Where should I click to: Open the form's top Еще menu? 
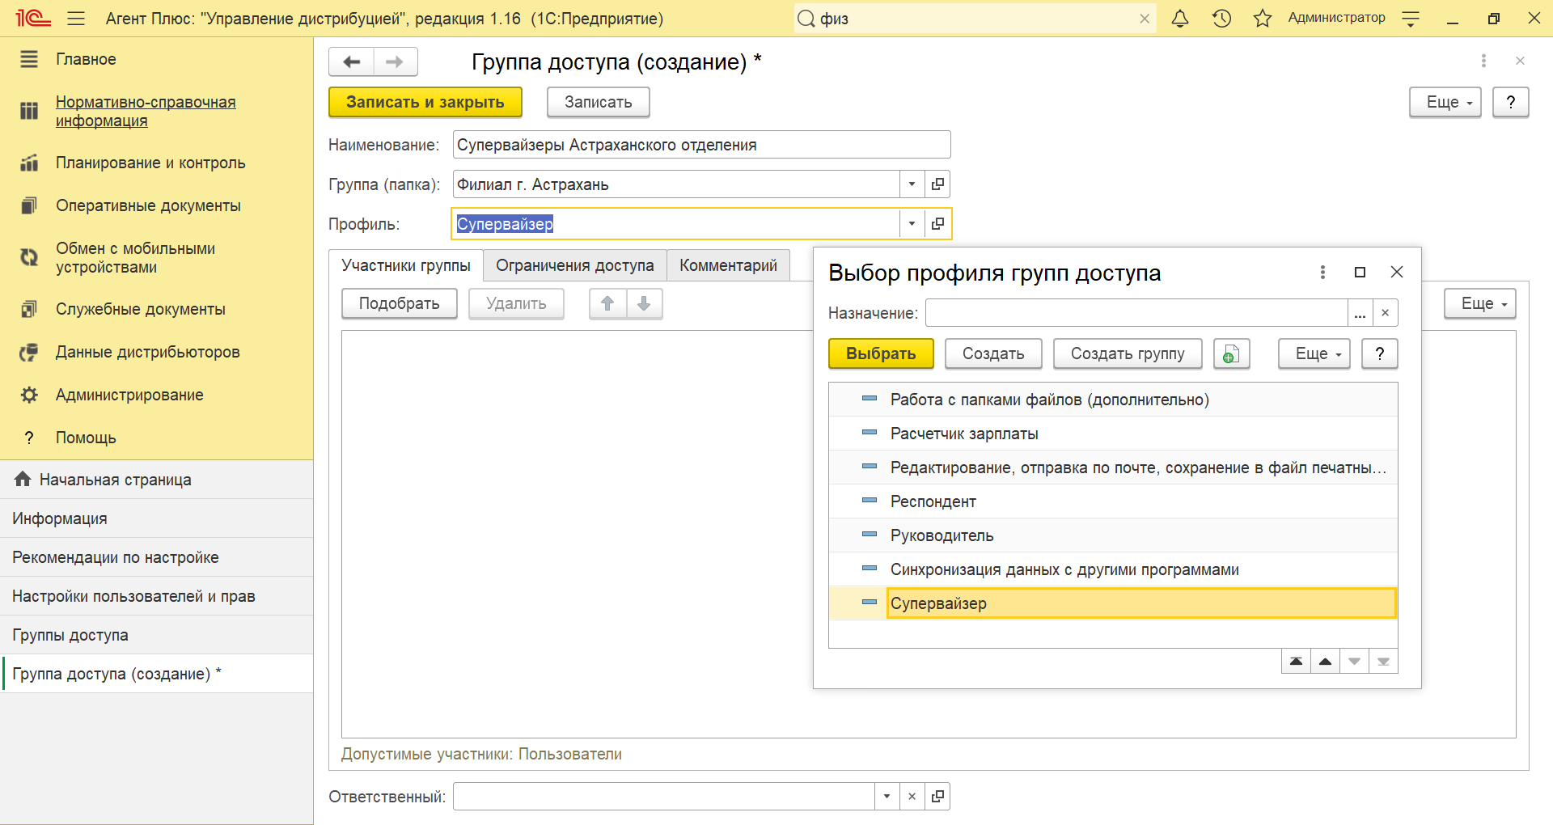[x=1445, y=103]
